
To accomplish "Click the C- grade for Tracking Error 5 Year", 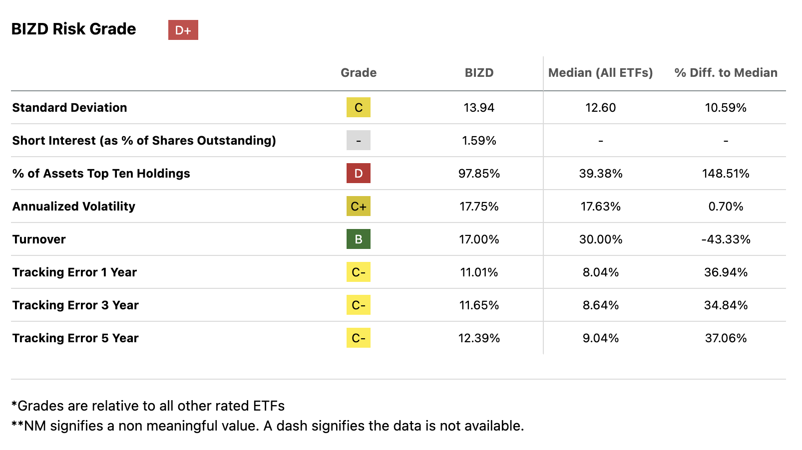I will click(358, 338).
